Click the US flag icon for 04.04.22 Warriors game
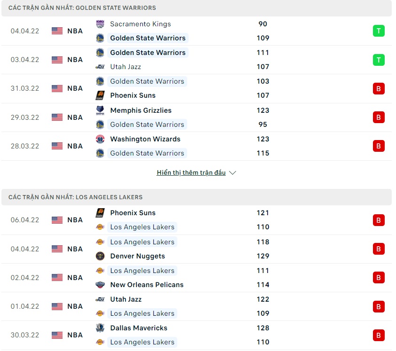This screenshot has height=351, width=396. [x=57, y=31]
